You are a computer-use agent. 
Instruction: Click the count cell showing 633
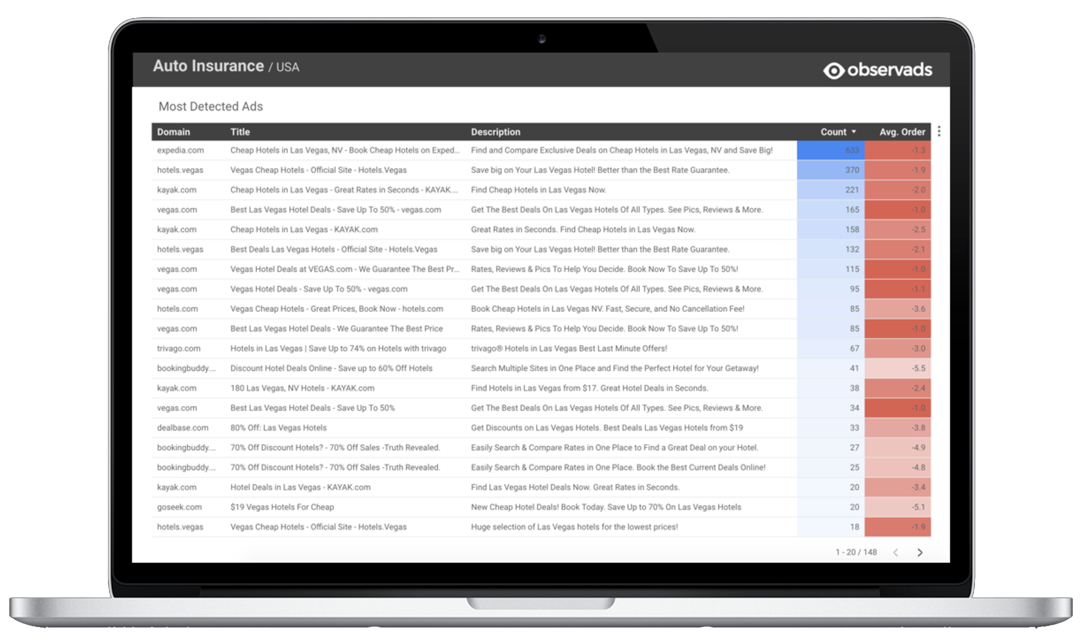pyautogui.click(x=831, y=150)
